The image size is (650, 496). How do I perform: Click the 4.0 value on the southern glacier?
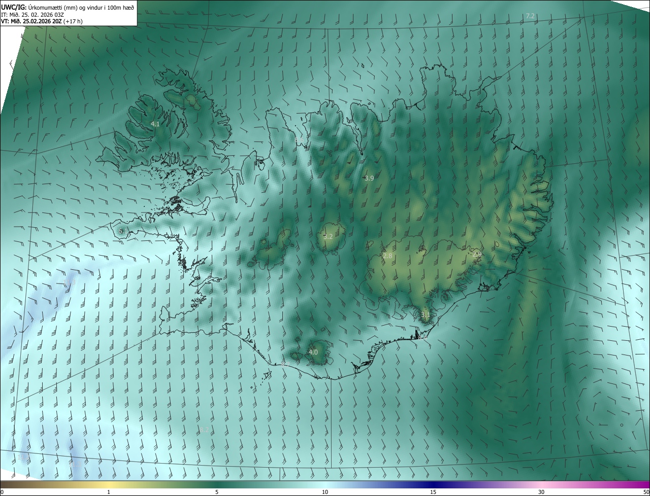click(313, 352)
